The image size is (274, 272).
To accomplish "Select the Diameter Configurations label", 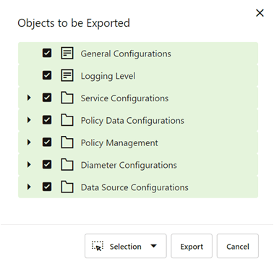I will pyautogui.click(x=129, y=165).
